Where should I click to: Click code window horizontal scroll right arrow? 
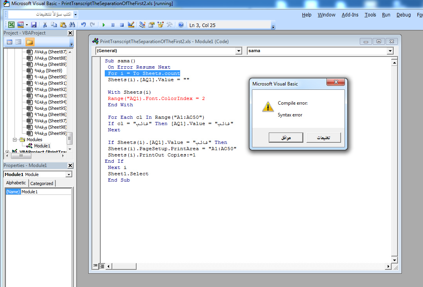coord(388,266)
